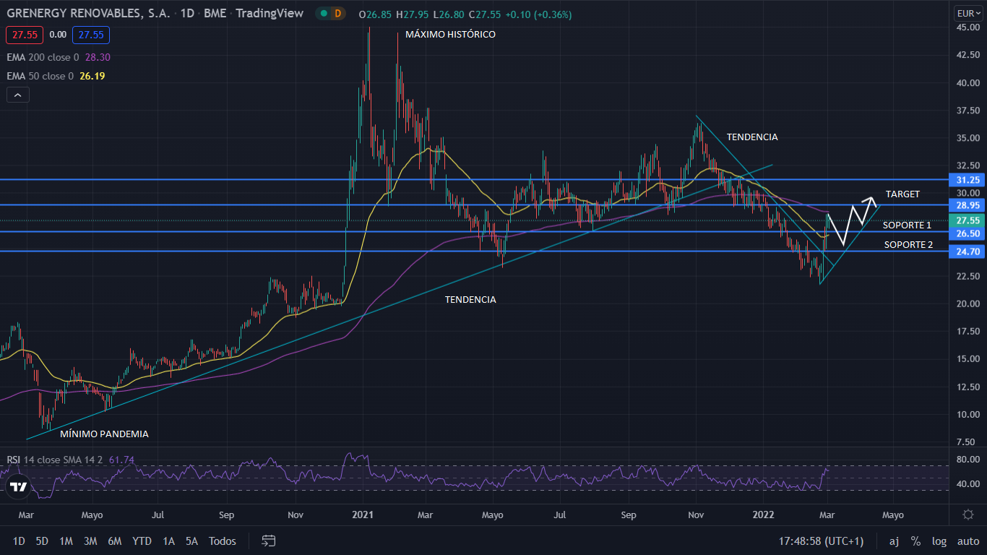
Task: Click the blue 27.55 buy button
Action: point(91,35)
